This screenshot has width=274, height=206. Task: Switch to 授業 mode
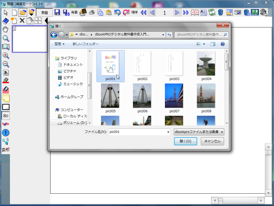click(255, 12)
